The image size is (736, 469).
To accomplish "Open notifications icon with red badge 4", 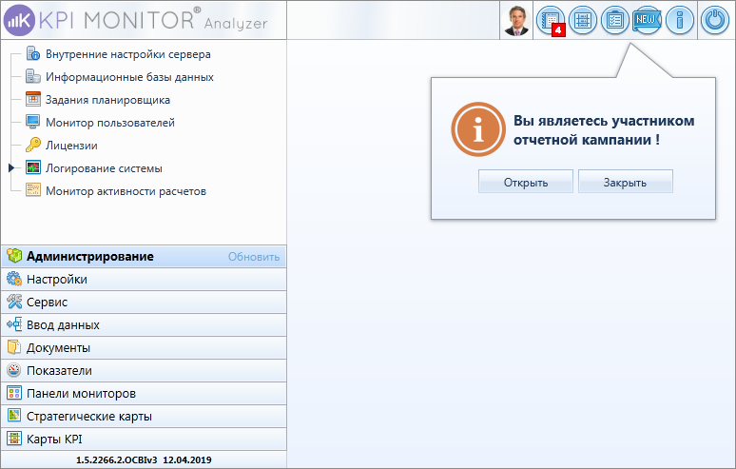I will point(551,21).
